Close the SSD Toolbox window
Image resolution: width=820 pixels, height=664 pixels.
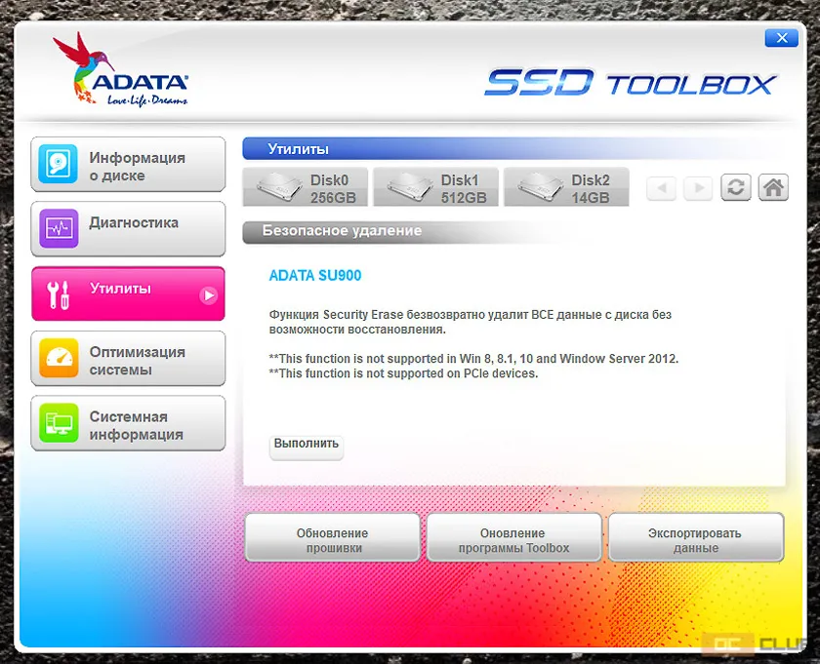pos(780,38)
